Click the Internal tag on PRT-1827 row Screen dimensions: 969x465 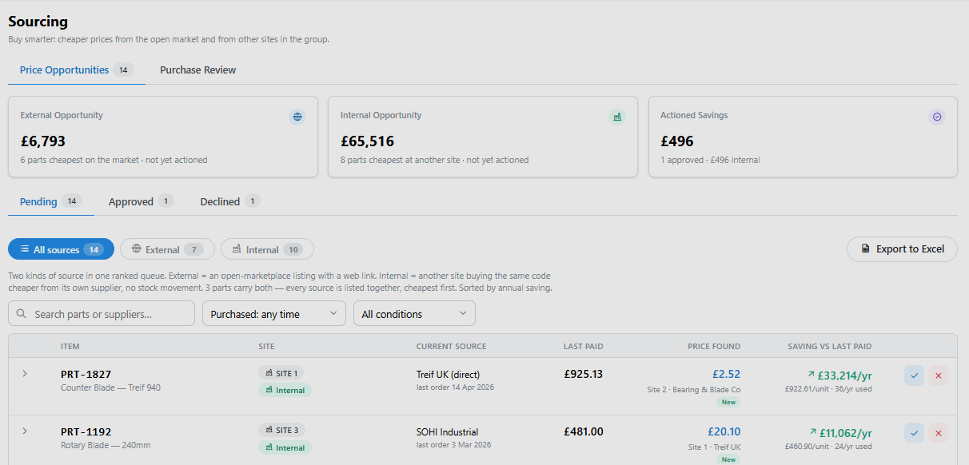(x=285, y=390)
